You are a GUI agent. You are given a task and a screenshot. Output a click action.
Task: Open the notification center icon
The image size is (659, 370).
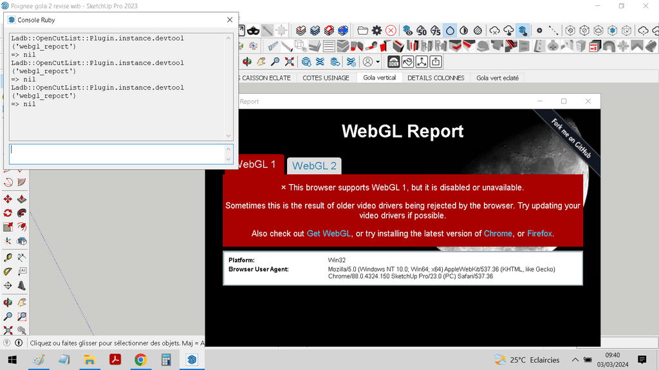[x=642, y=360]
